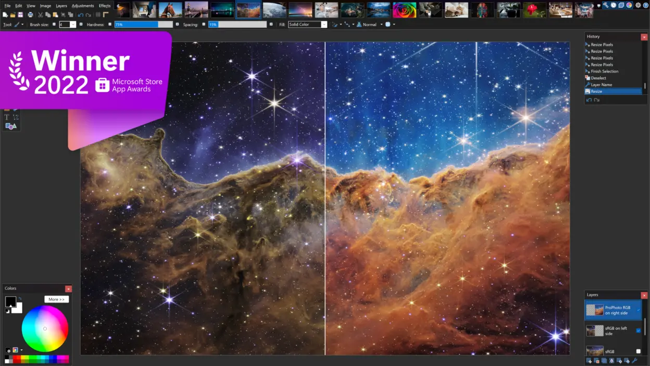650x366 pixels.
Task: Enable visibility of the sRGB layer
Action: 639,351
